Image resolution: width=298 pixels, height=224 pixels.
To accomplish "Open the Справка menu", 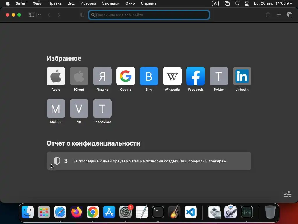I will tap(149, 3).
